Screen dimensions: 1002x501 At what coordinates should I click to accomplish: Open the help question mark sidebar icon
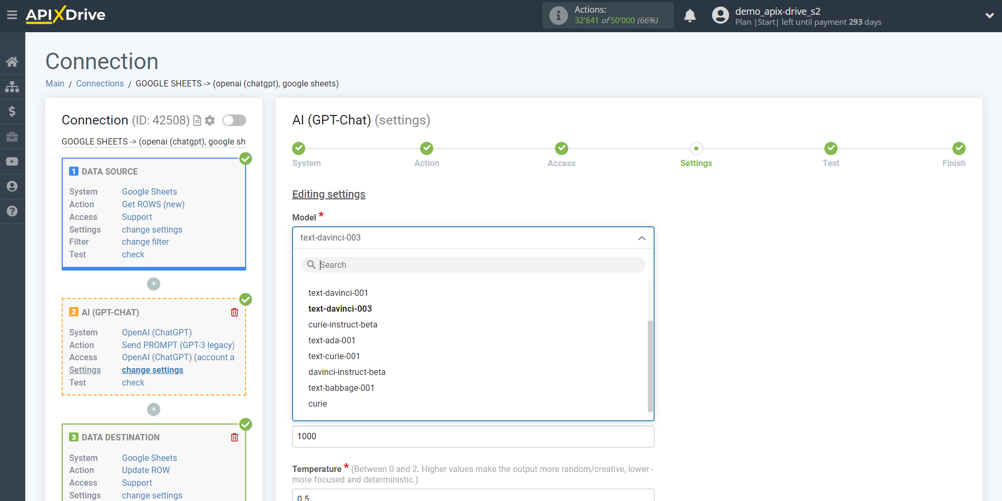[x=12, y=211]
